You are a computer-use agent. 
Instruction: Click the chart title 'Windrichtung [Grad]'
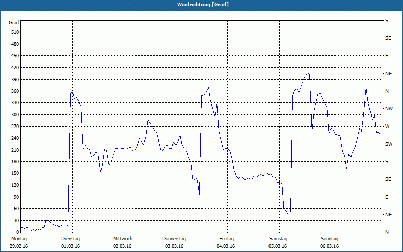tap(203, 5)
